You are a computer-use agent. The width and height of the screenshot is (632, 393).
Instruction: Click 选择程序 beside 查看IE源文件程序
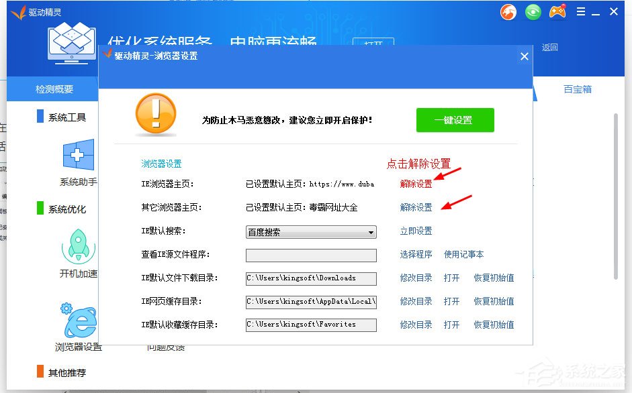pyautogui.click(x=415, y=255)
